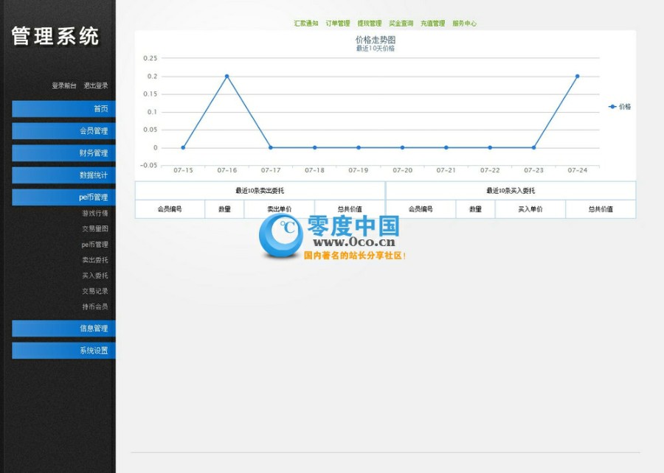Click the 07-24 data point at 0.2
Image resolution: width=664 pixels, height=473 pixels.
click(x=577, y=77)
